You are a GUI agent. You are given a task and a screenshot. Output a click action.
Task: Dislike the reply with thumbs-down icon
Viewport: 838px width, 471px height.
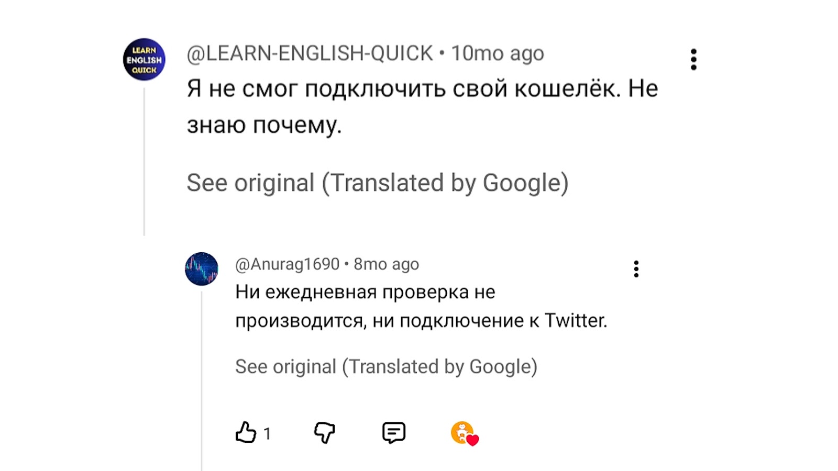(324, 433)
